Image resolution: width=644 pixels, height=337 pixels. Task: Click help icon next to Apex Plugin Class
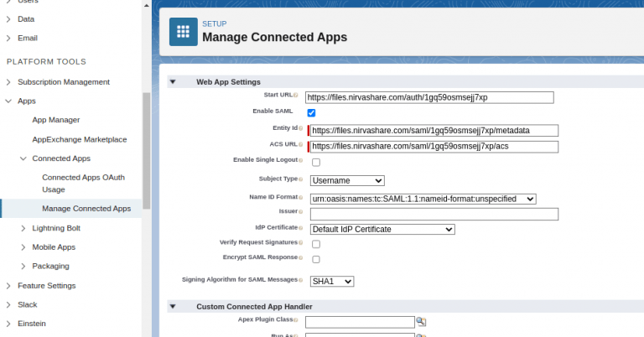coord(296,319)
